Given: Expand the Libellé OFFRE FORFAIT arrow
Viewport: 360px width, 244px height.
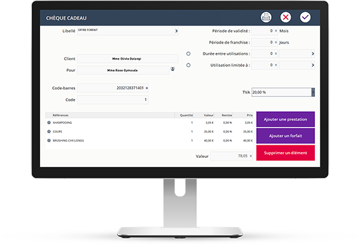Looking at the screenshot, I should [x=176, y=30].
